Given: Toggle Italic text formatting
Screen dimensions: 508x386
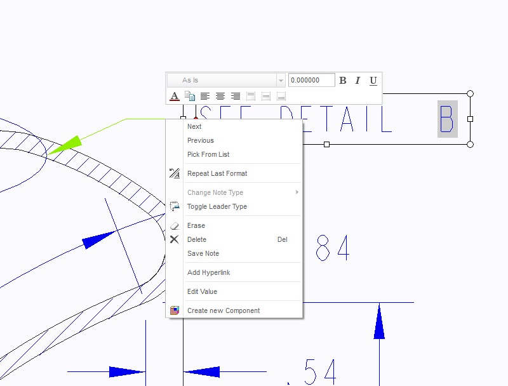Looking at the screenshot, I should (358, 80).
